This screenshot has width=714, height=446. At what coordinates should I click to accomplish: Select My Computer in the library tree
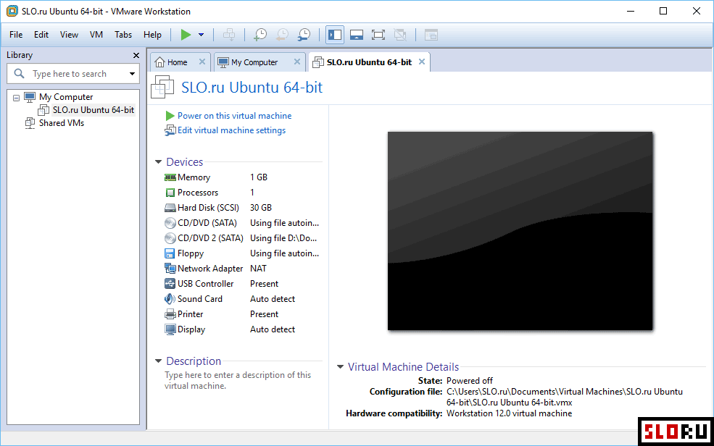pyautogui.click(x=66, y=97)
